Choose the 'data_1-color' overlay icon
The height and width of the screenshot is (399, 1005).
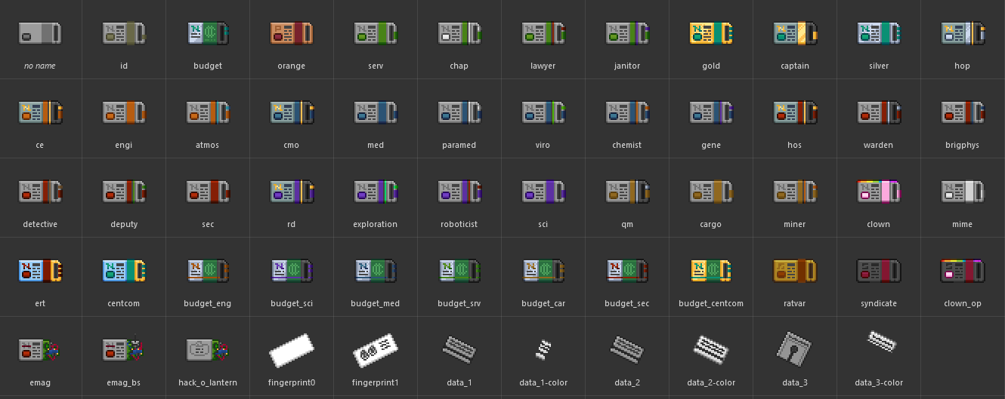pos(543,349)
